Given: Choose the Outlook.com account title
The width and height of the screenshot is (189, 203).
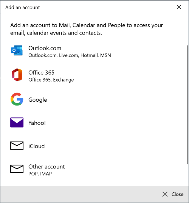Looking at the screenshot, I should 45,48.
